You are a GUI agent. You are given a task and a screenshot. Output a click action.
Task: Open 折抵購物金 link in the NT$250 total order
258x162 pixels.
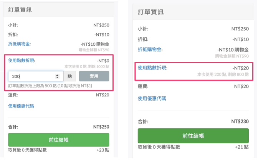[20, 44]
